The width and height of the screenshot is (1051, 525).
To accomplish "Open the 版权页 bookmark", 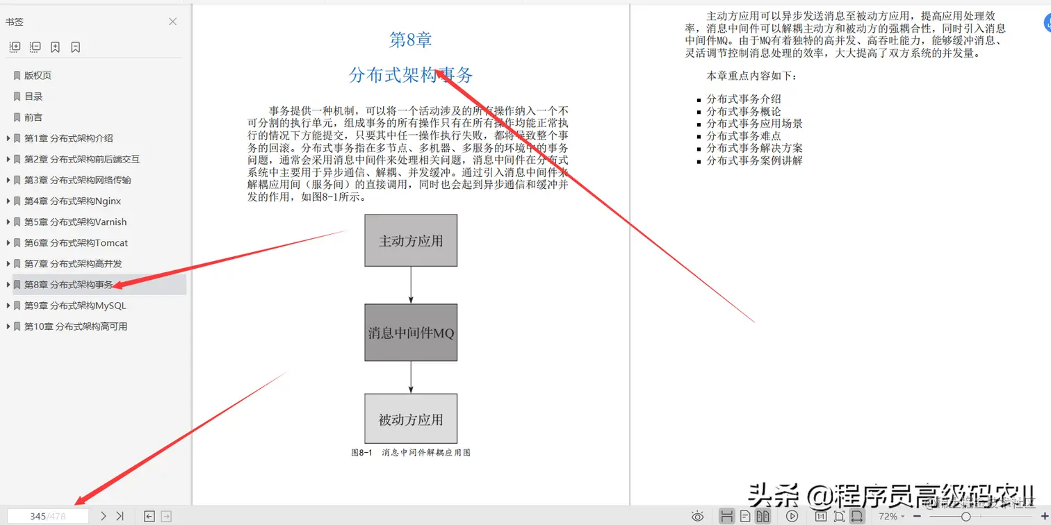I will click(x=38, y=76).
